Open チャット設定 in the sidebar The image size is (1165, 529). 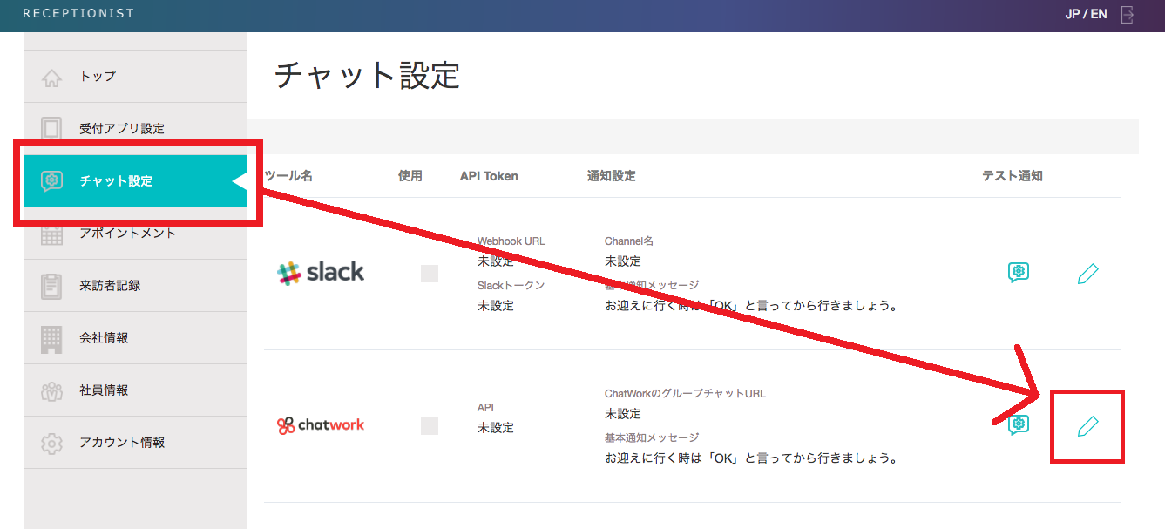116,181
